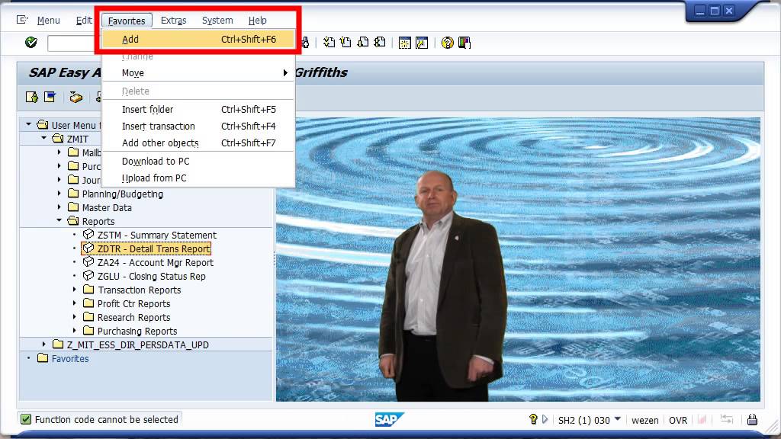
Task: Click the SAP Business Workplace icon
Action: tap(76, 97)
